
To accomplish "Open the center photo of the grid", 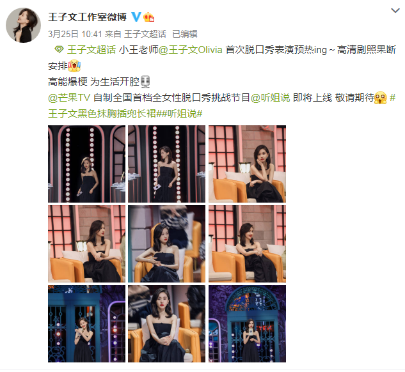I will point(166,244).
